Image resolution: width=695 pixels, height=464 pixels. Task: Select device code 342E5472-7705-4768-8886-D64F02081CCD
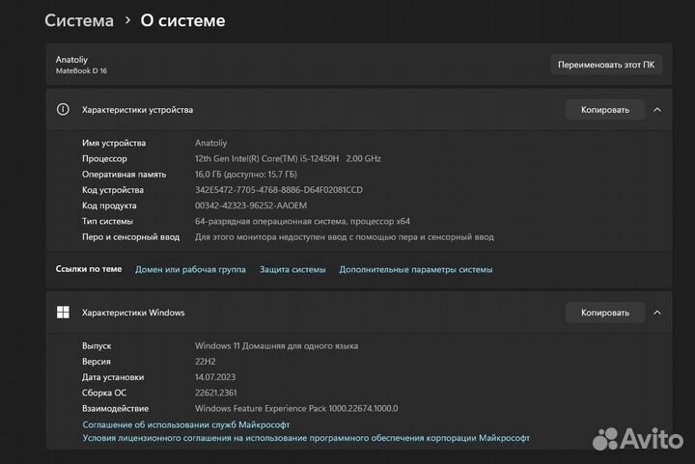[279, 189]
